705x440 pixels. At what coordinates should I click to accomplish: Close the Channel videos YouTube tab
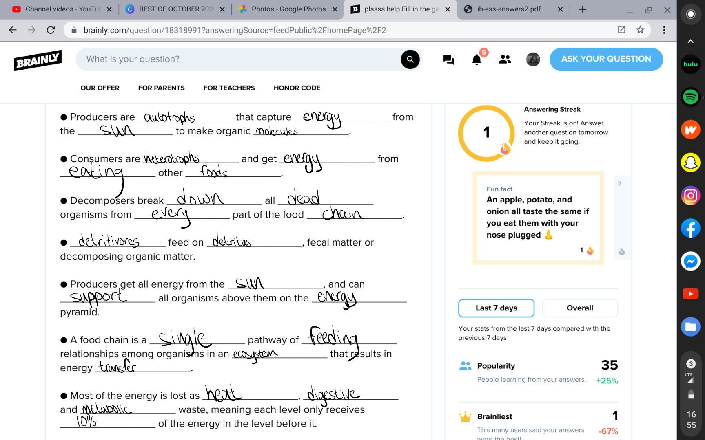click(x=109, y=9)
